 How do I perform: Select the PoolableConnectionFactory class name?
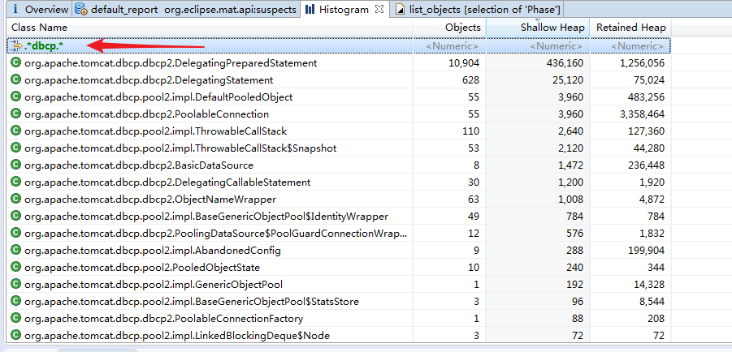point(163,319)
